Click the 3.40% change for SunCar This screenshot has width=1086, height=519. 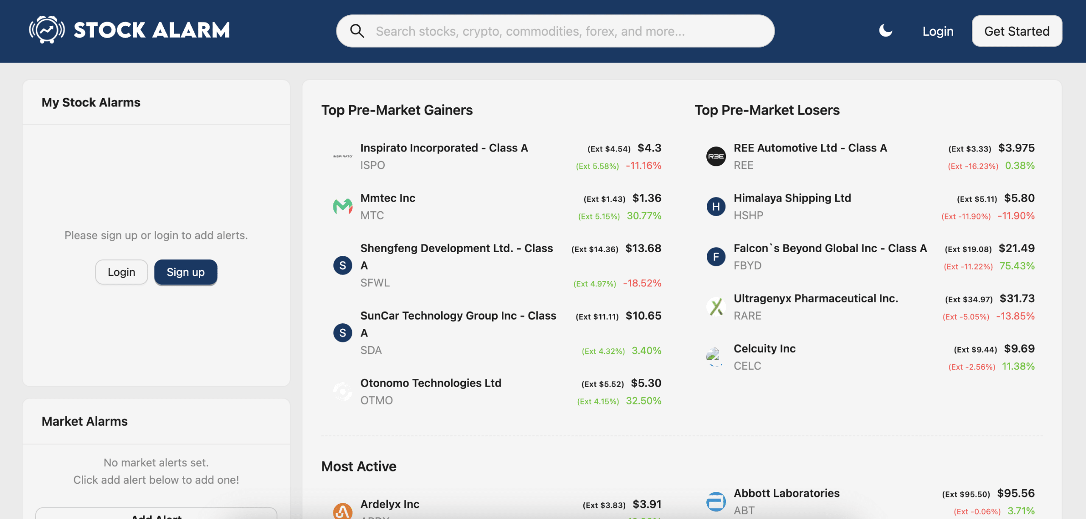[x=647, y=351]
